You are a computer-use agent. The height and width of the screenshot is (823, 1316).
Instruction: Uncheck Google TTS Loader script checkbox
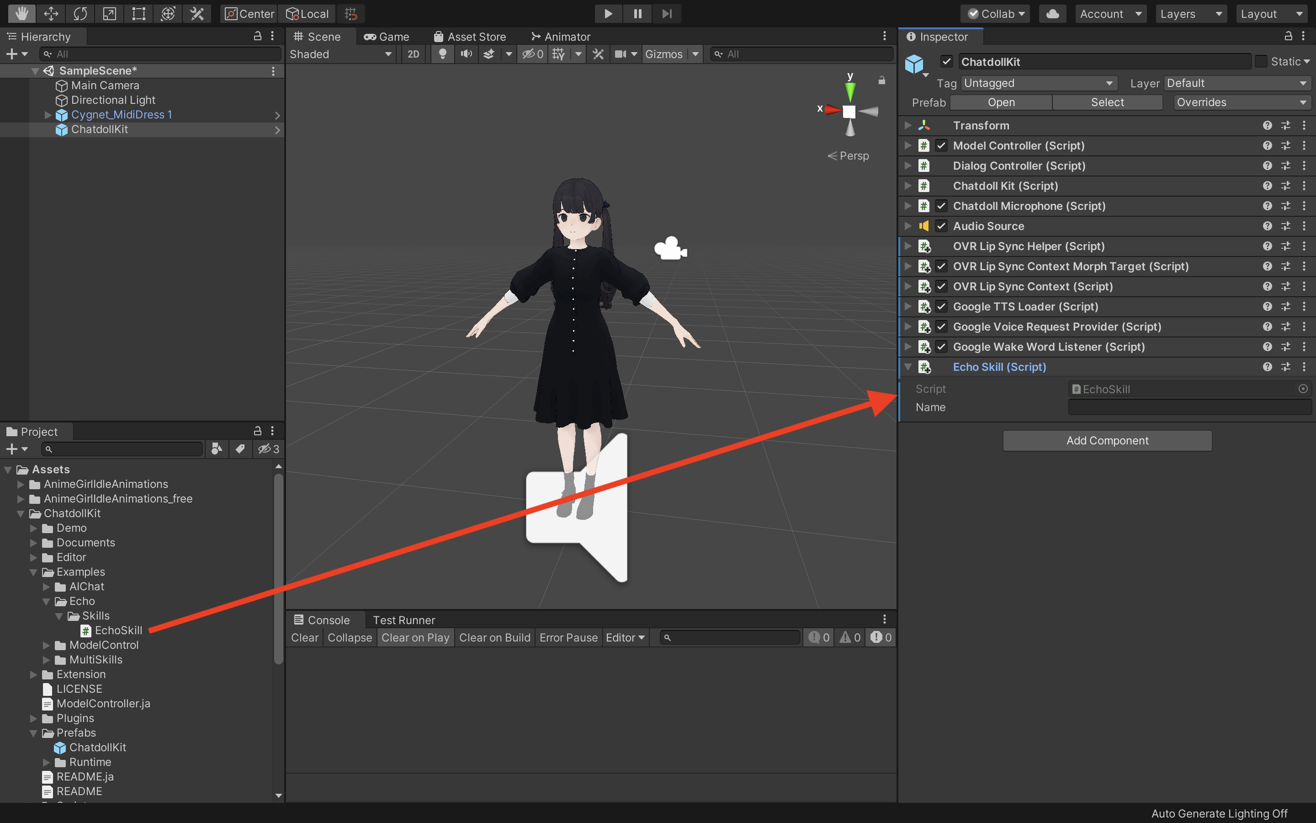tap(941, 306)
